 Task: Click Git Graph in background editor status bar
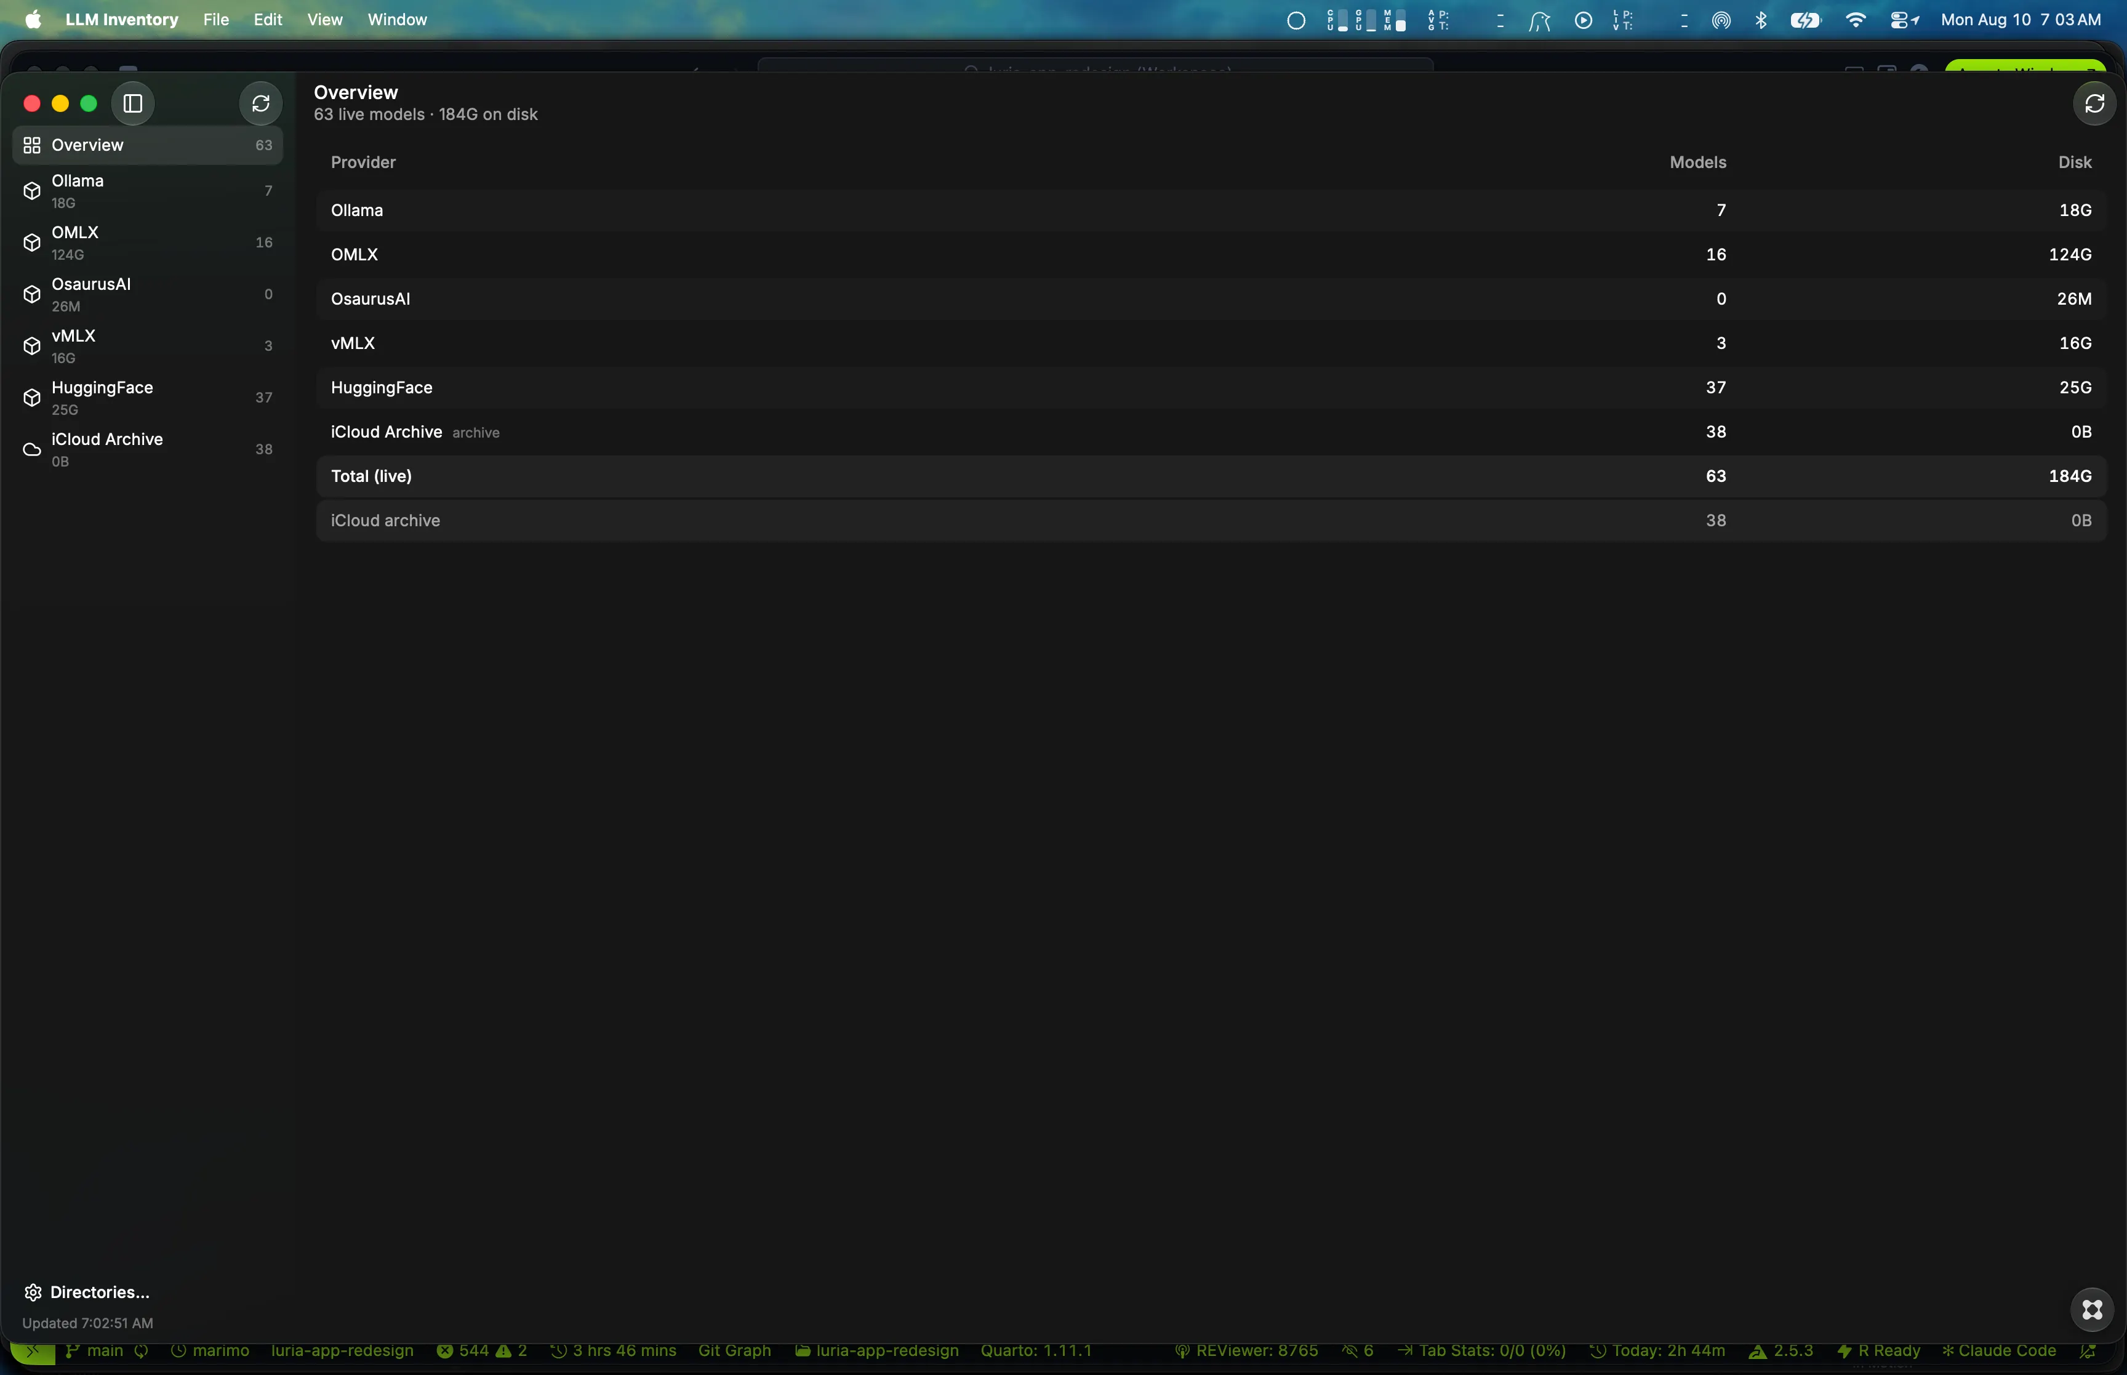[x=735, y=1351]
